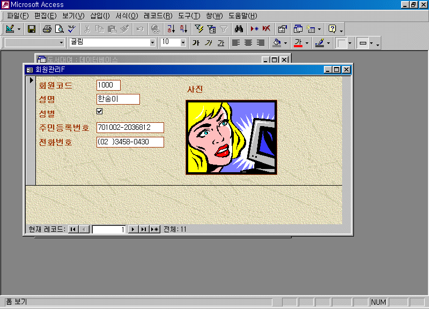
Task: Paste from clipboard icon
Action: [x=112, y=29]
